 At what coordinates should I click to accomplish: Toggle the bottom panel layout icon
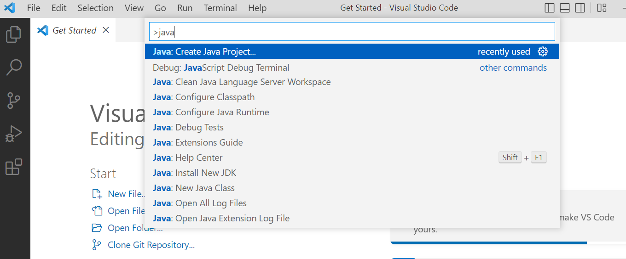coord(565,8)
